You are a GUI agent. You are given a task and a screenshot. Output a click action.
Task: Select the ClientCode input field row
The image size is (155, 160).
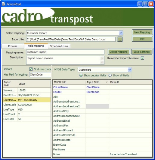pyautogui.click(x=27, y=105)
